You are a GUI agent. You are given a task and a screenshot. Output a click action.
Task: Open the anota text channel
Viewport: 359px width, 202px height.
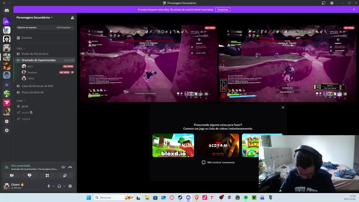(45, 113)
